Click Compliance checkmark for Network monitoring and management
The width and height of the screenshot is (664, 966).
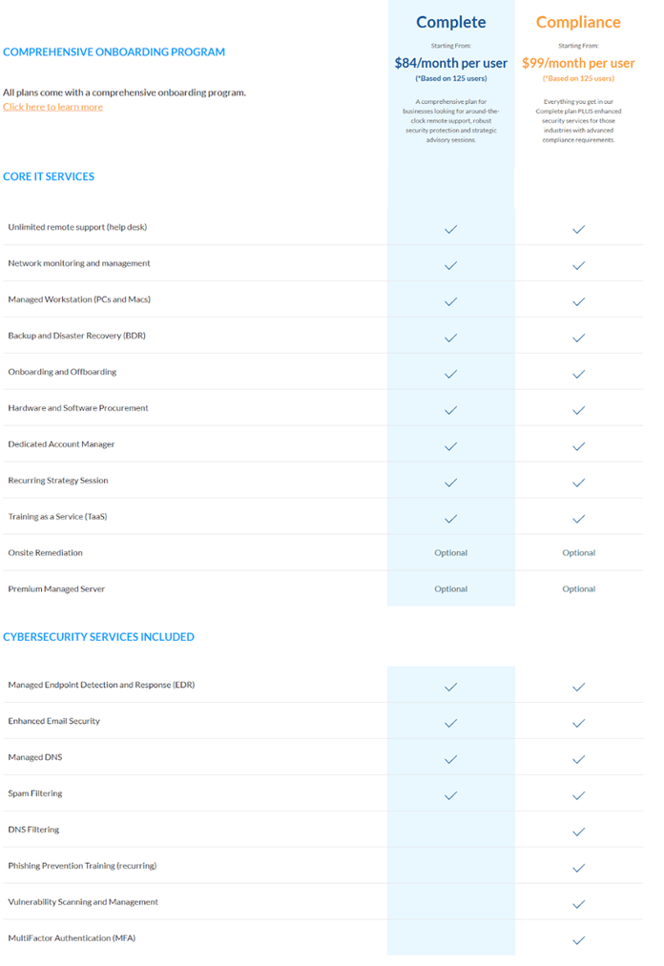[x=578, y=265]
